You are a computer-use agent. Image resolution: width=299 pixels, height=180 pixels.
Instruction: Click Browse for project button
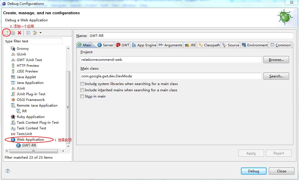pos(276,60)
